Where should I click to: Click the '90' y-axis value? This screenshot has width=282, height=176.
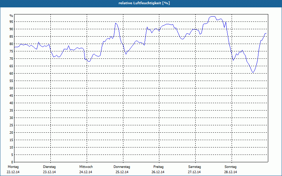pyautogui.click(x=11, y=29)
